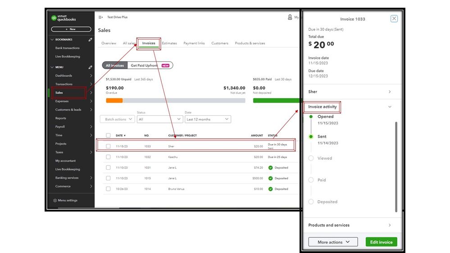Image resolution: width=450 pixels, height=253 pixels.
Task: Click the Paid activity step circle
Action: pyautogui.click(x=311, y=180)
